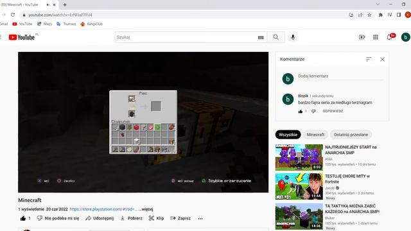The image size is (411, 231).
Task: Open the browser side panel icon
Action: [398, 15]
